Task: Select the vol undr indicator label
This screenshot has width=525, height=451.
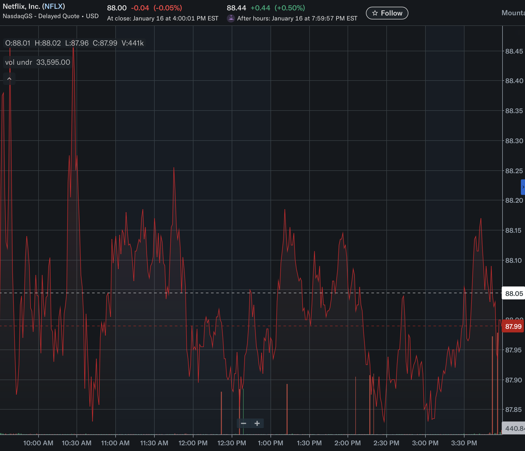Action: pos(19,62)
